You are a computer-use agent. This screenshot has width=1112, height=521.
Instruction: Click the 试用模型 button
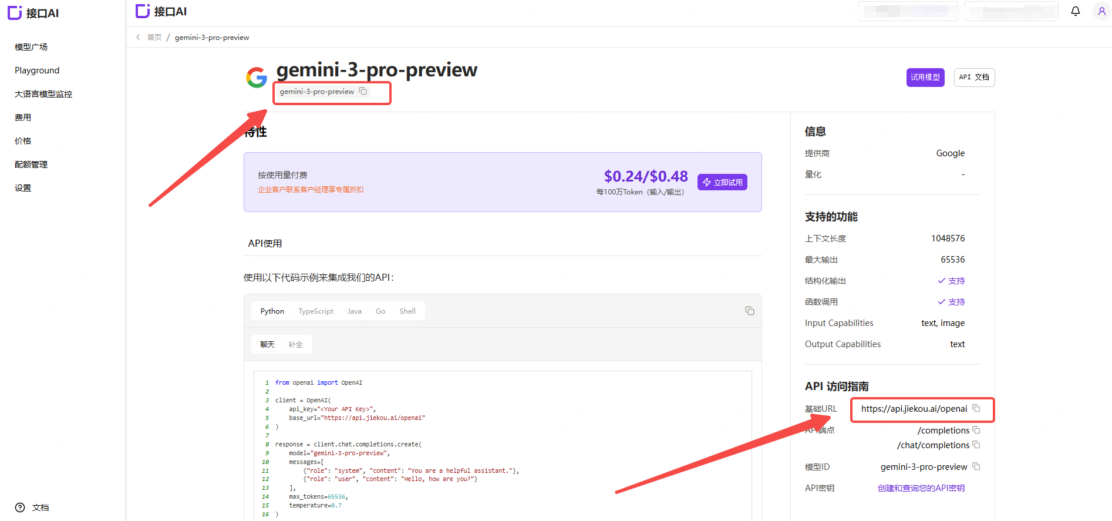(x=925, y=77)
